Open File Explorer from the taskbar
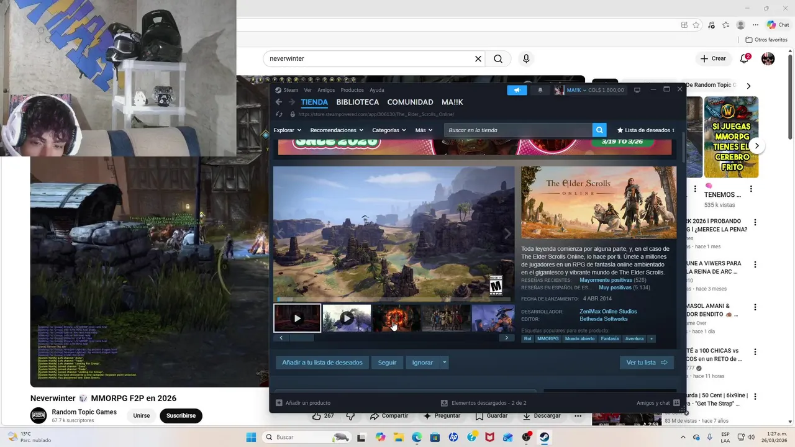Image resolution: width=795 pixels, height=447 pixels. (398, 437)
